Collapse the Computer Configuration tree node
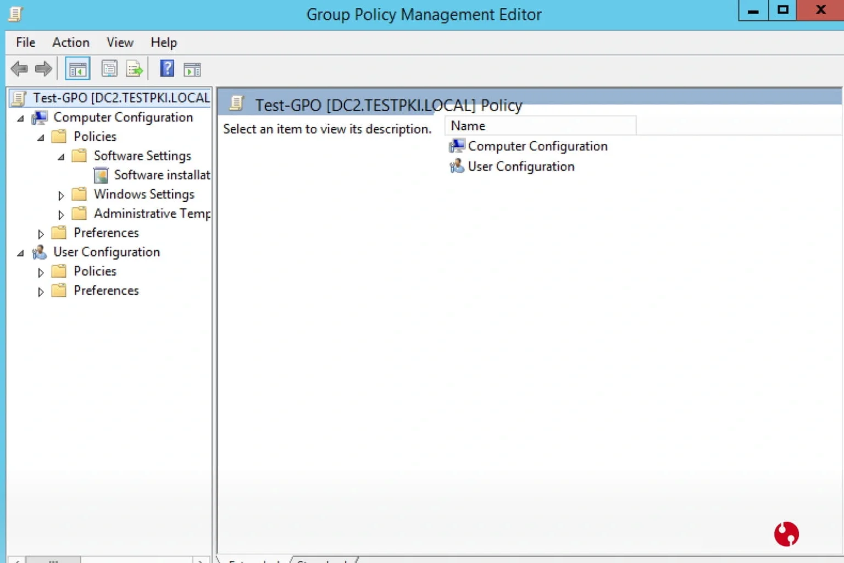 [x=21, y=118]
